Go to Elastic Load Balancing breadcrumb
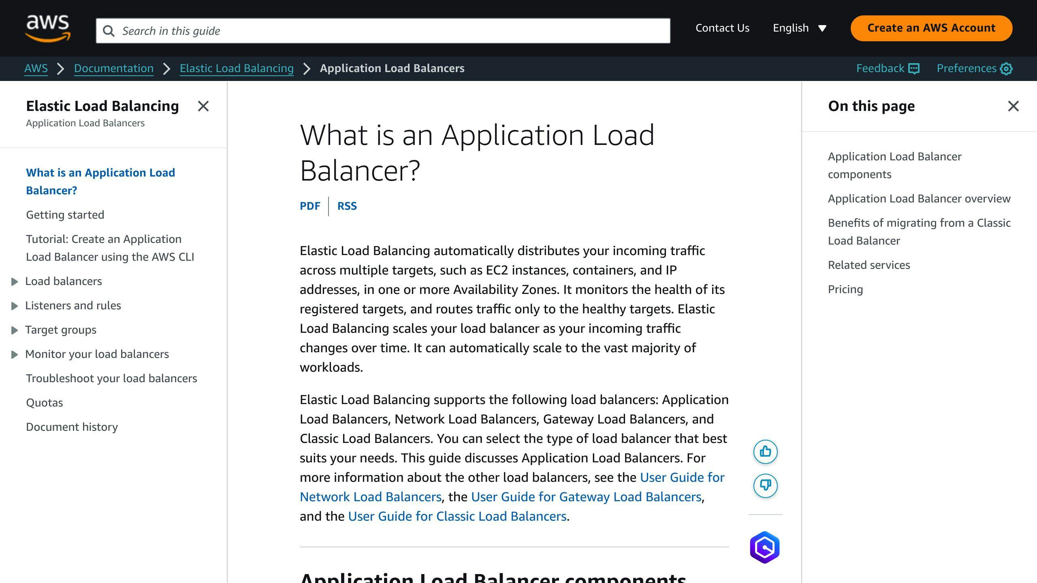Screen dimensions: 1037x583 point(237,68)
